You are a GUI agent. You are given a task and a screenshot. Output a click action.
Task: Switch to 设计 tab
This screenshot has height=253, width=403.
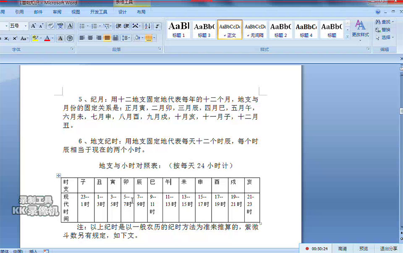122,12
